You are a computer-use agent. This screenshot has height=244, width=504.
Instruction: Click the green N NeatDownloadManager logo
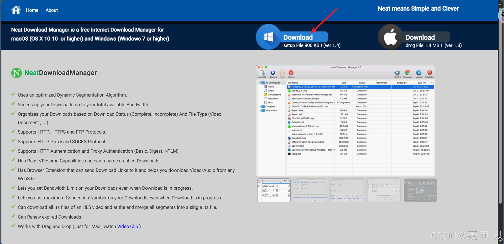pyautogui.click(x=17, y=73)
